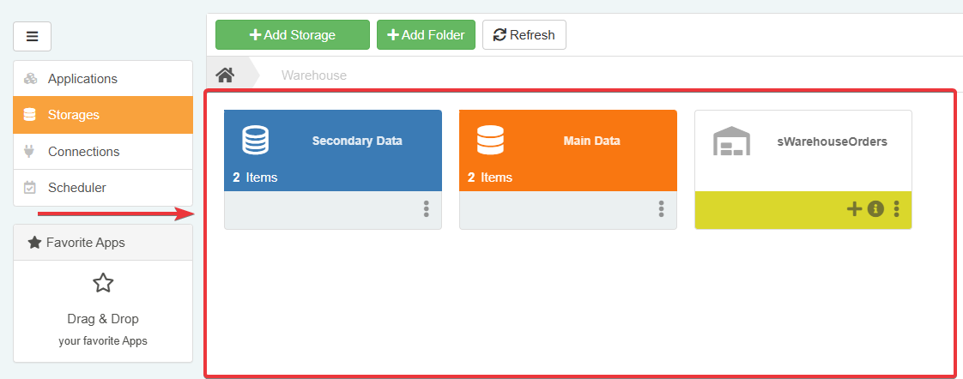The width and height of the screenshot is (963, 379).
Task: Open Main Data three-dot options menu
Action: [661, 208]
